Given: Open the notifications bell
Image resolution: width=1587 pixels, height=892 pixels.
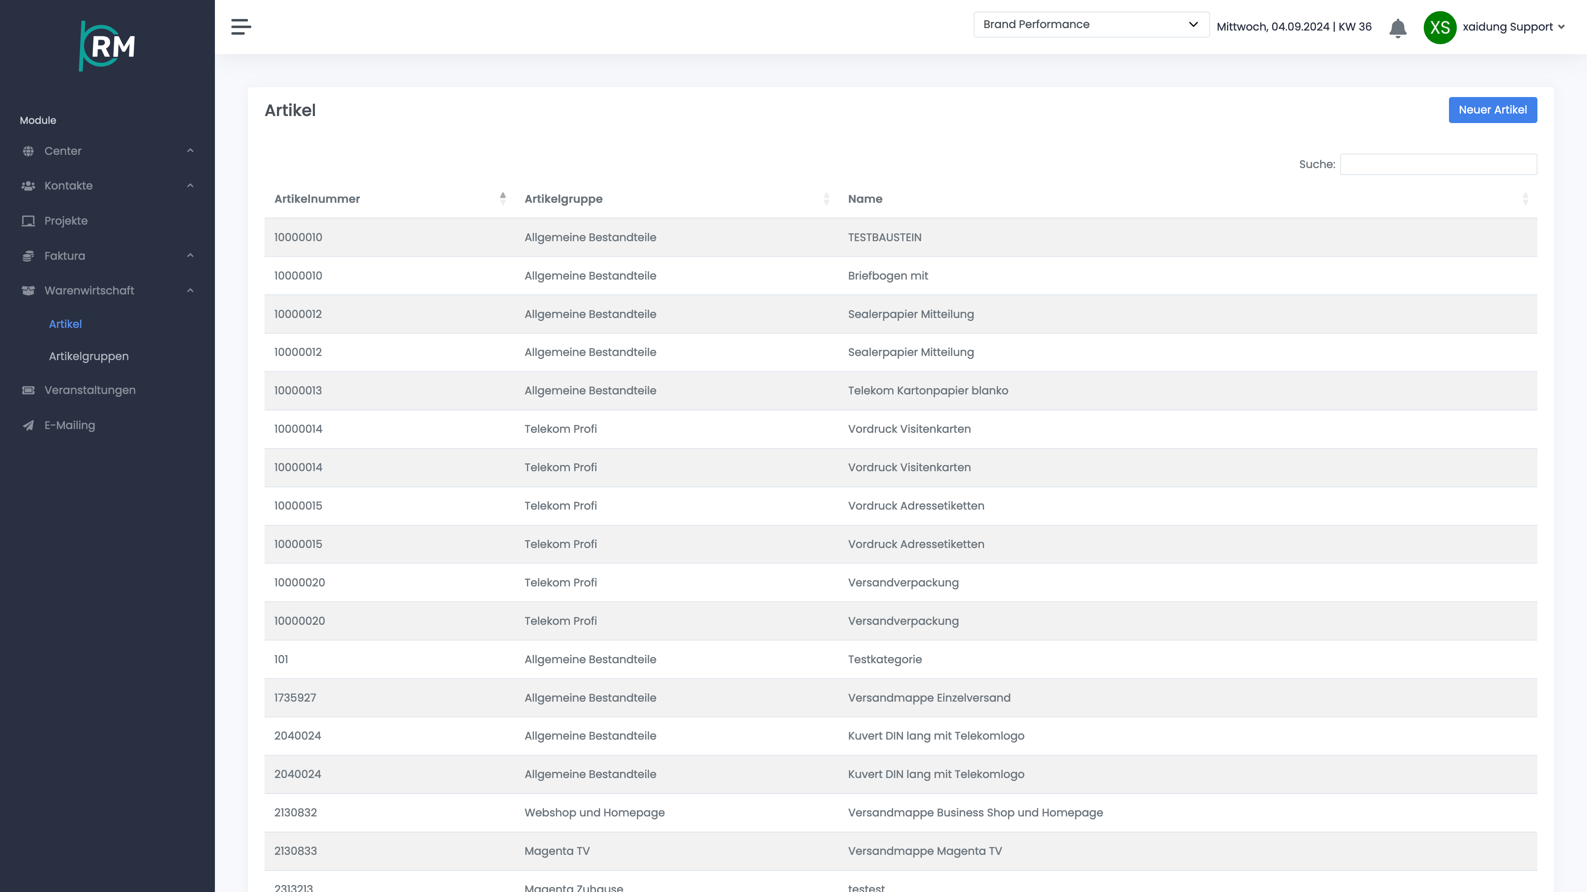Looking at the screenshot, I should click(1398, 28).
